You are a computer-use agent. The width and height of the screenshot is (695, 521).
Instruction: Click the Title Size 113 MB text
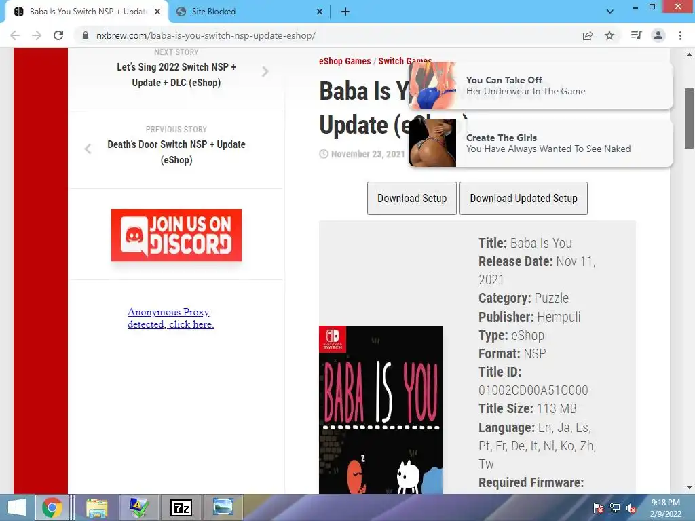527,408
